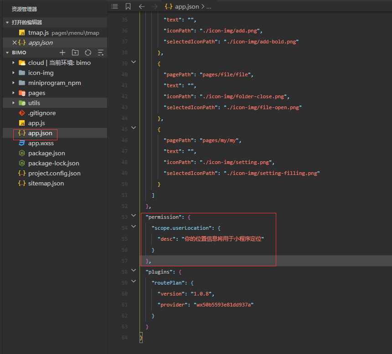Image resolution: width=392 pixels, height=354 pixels.
Task: Click line number 64 in the gutter
Action: pyautogui.click(x=124, y=338)
